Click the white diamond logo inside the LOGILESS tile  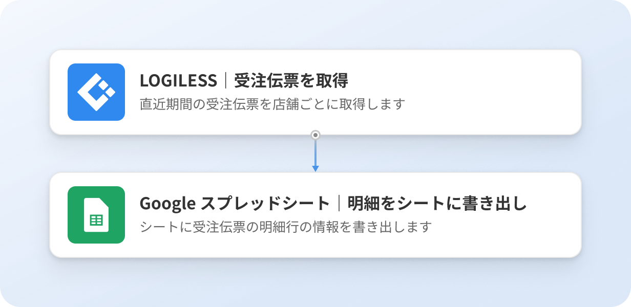[x=96, y=92]
